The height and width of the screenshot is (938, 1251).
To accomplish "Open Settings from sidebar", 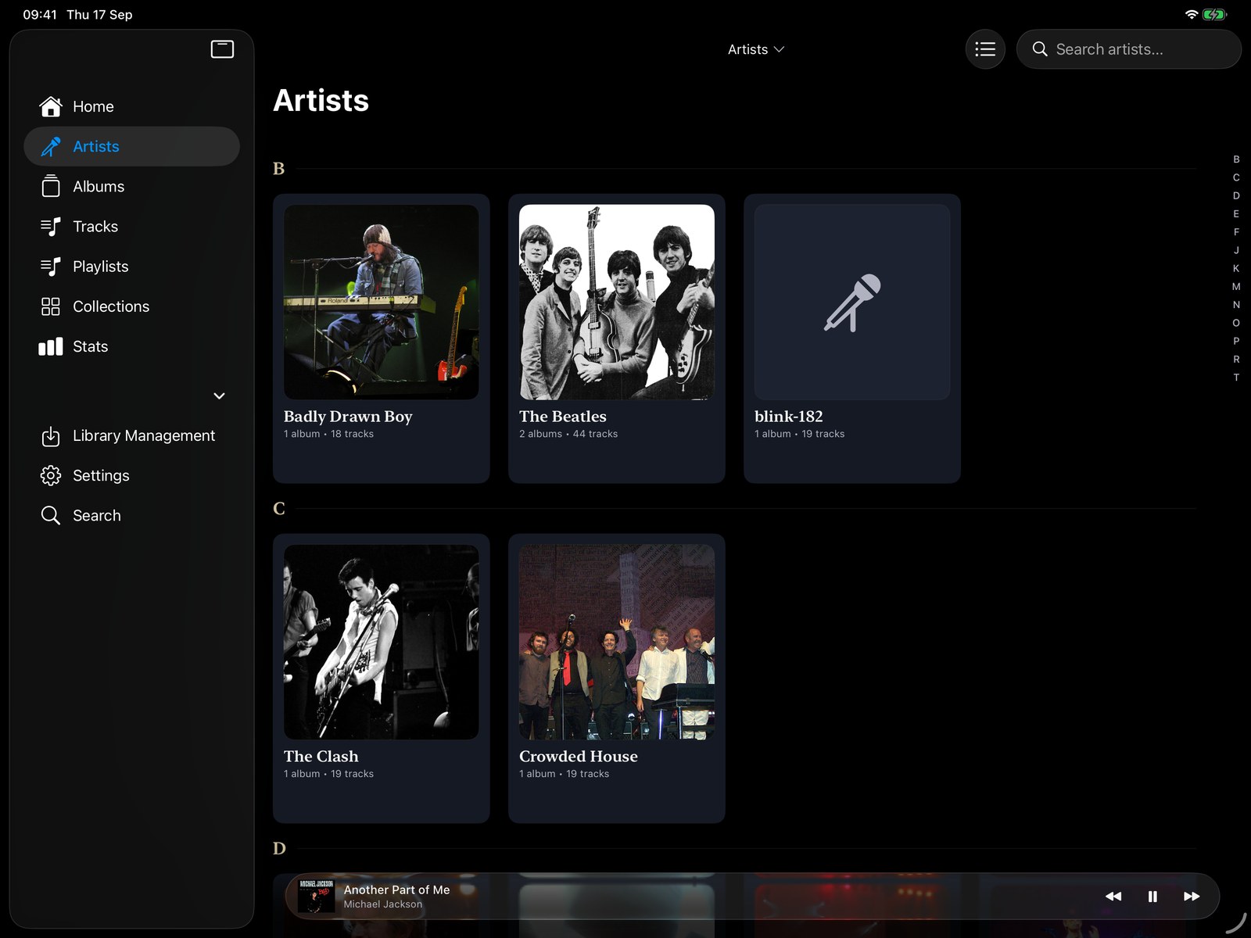I will (x=131, y=475).
